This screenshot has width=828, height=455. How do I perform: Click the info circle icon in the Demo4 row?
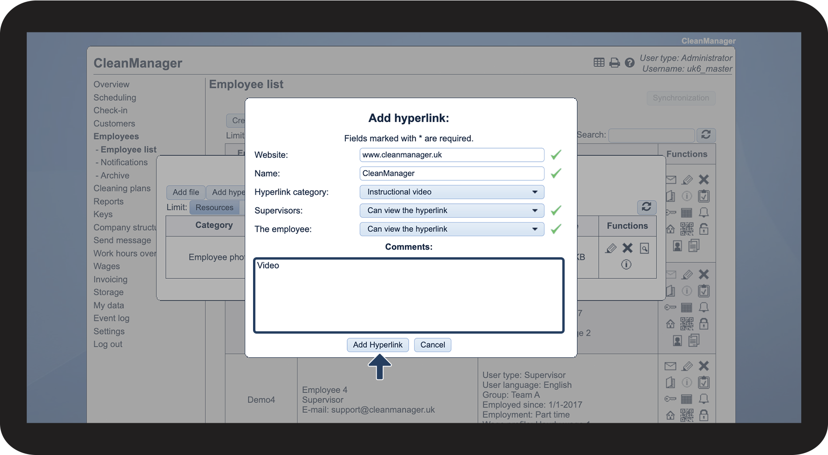point(687,383)
